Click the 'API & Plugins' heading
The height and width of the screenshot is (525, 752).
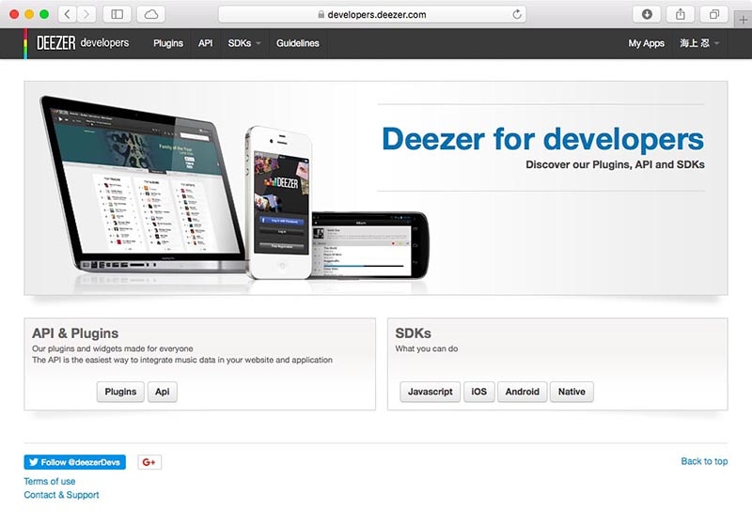click(75, 333)
